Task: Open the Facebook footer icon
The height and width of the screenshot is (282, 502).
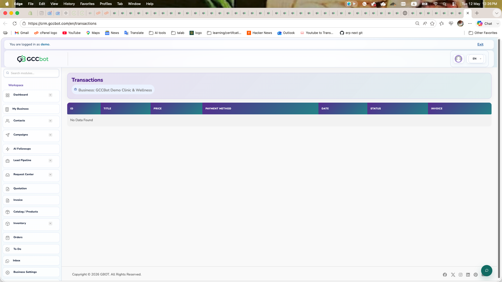Action: point(445,275)
